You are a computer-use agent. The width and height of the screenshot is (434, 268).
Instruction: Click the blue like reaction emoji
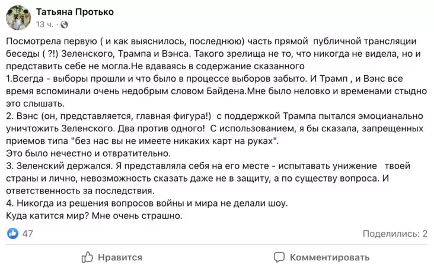(x=12, y=233)
